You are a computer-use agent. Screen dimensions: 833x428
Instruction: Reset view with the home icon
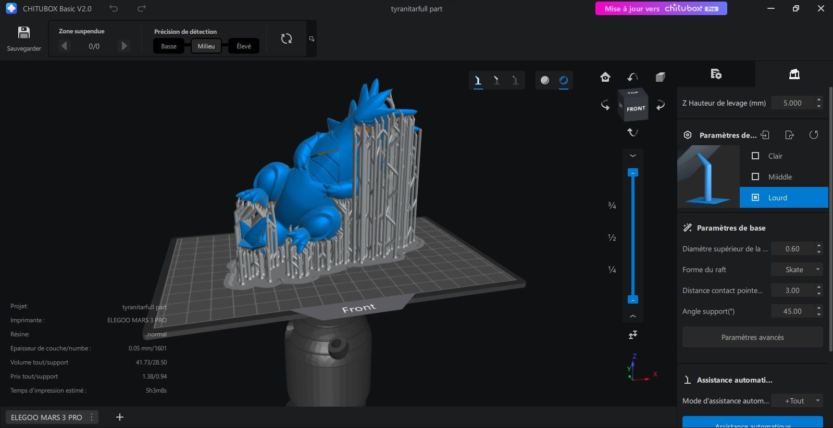coord(605,77)
